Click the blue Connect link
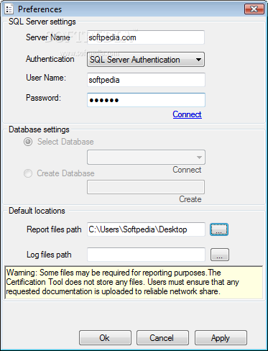The height and width of the screenshot is (351, 268). coord(187,114)
